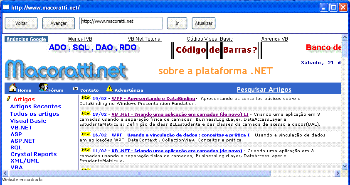Minimize the macoratti.net browser window

point(324,7)
